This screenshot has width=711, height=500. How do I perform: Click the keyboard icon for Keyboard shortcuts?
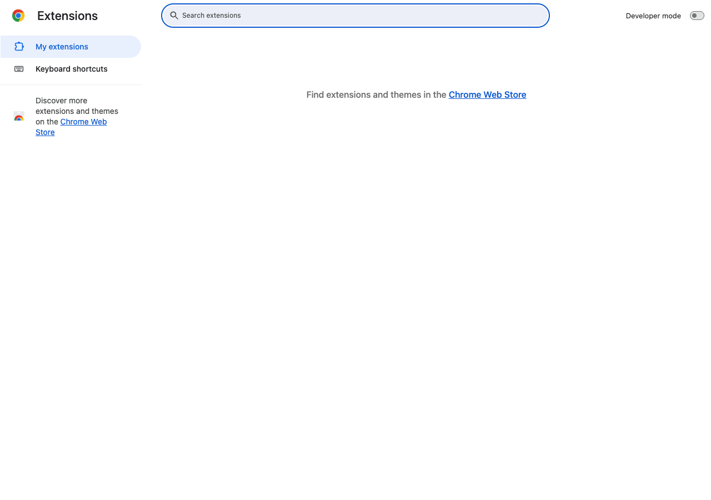point(19,69)
